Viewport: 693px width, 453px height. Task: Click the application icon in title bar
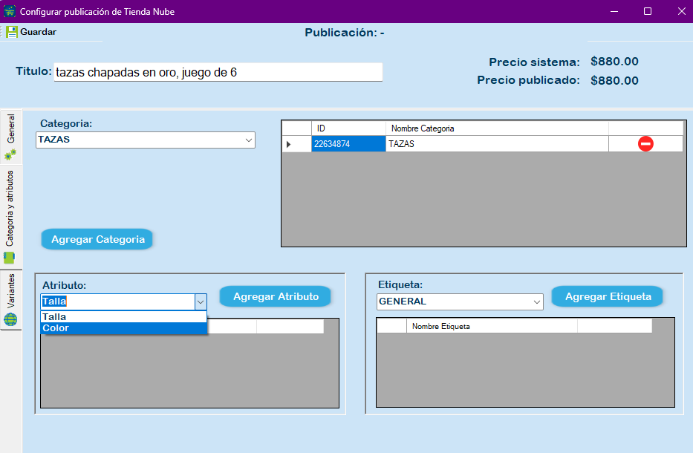[x=10, y=12]
